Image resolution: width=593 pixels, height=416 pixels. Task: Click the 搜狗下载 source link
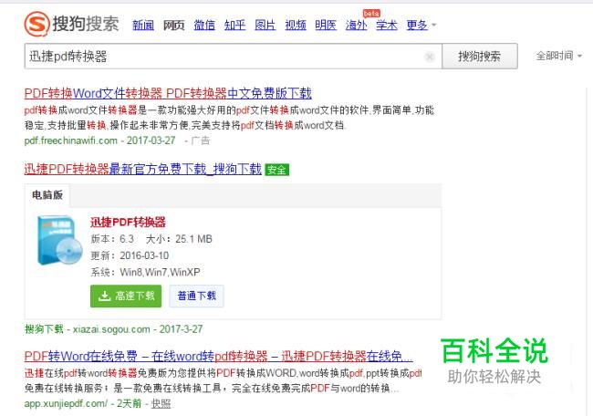[44, 329]
